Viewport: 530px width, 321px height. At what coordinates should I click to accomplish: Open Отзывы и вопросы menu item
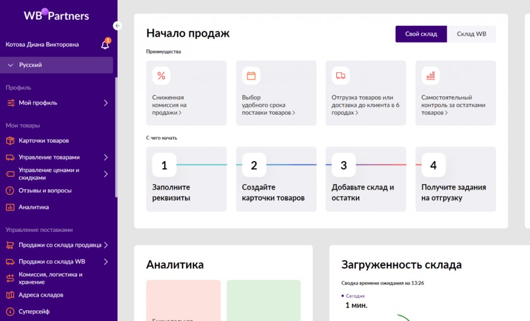tap(45, 190)
